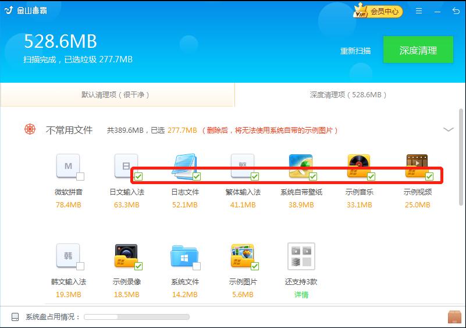Collapse the 不常用文件 section chevron
This screenshot has width=466, height=328.
(448, 129)
